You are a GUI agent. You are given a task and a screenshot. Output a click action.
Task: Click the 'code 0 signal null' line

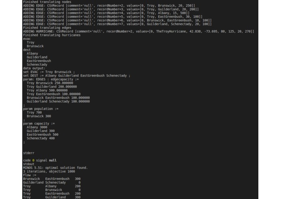coord(40,160)
